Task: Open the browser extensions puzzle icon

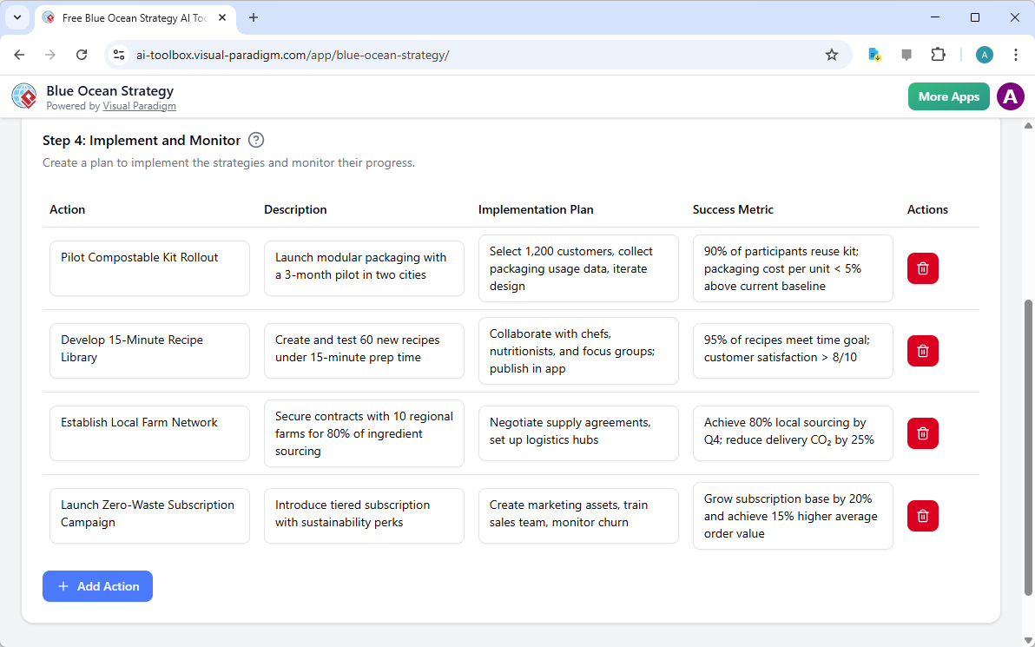Action: point(939,54)
